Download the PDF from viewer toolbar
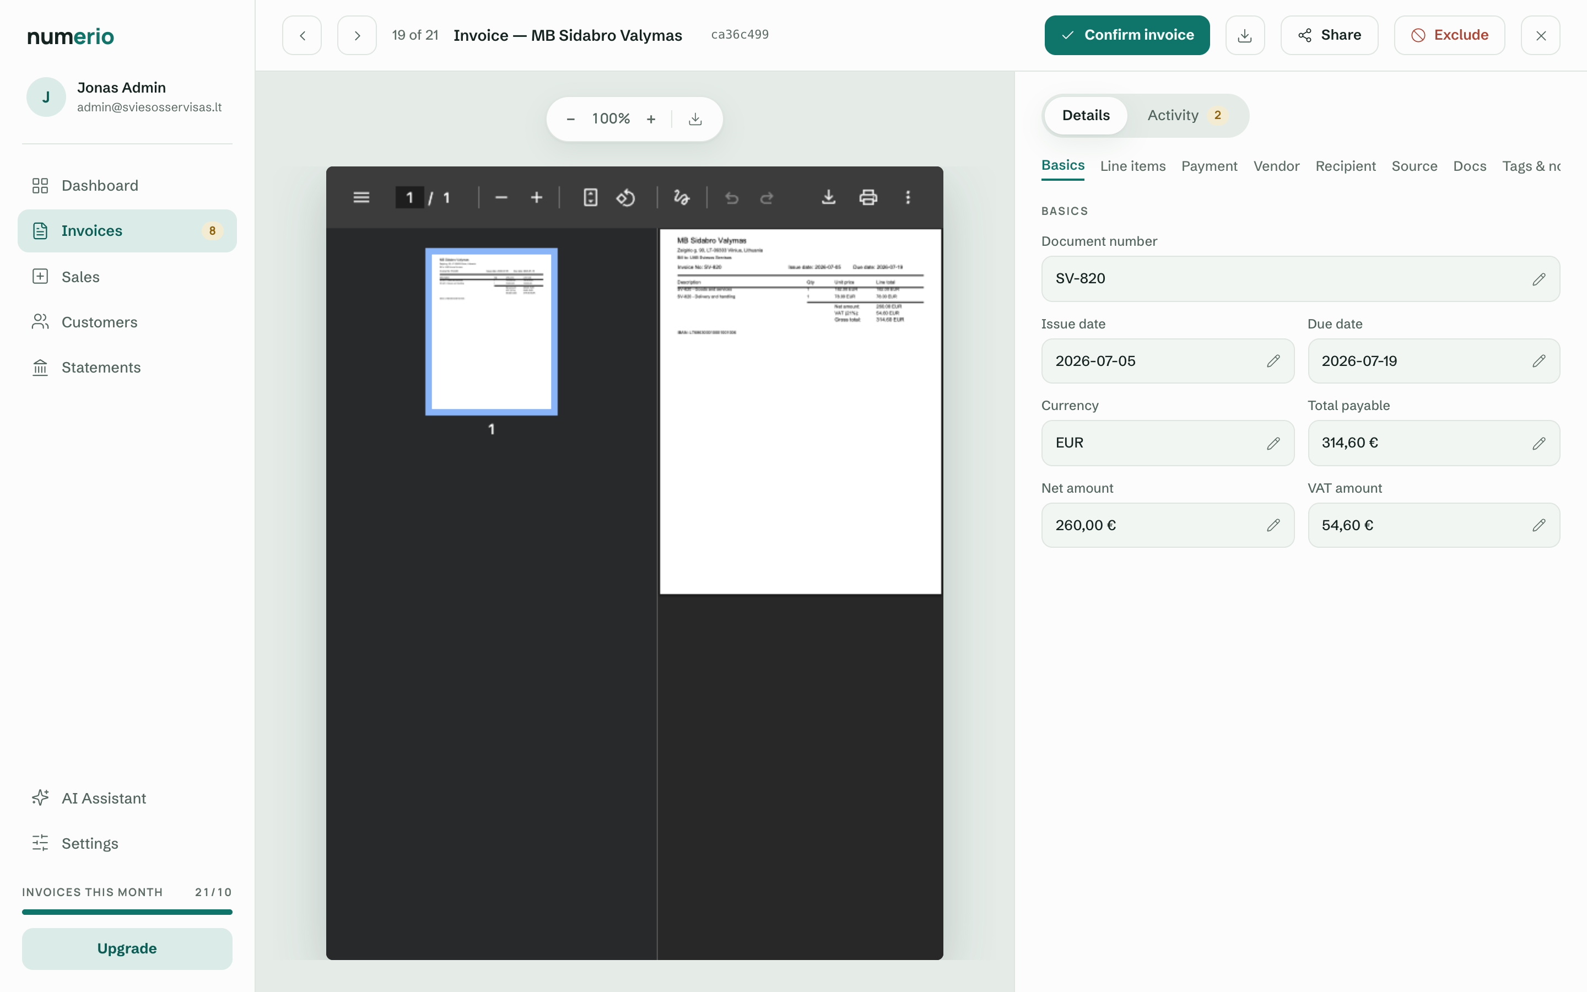The image size is (1587, 992). [x=829, y=197]
